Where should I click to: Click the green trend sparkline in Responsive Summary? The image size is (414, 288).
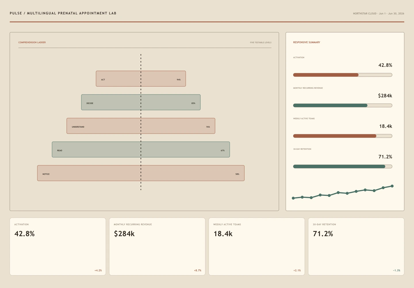coord(343,192)
